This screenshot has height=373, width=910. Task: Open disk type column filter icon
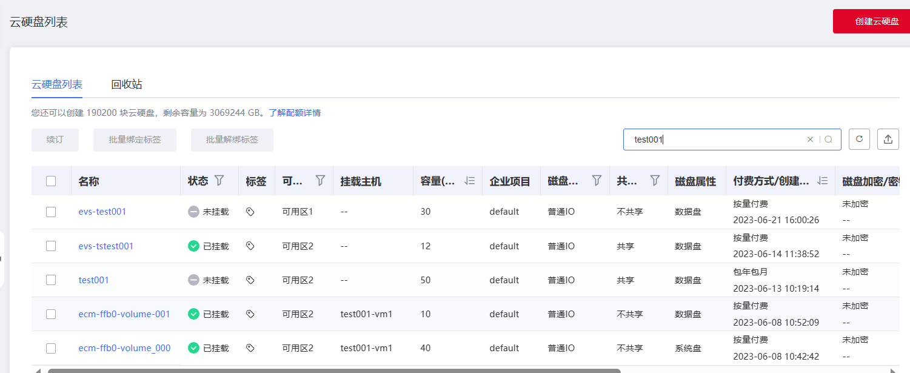[x=597, y=180]
